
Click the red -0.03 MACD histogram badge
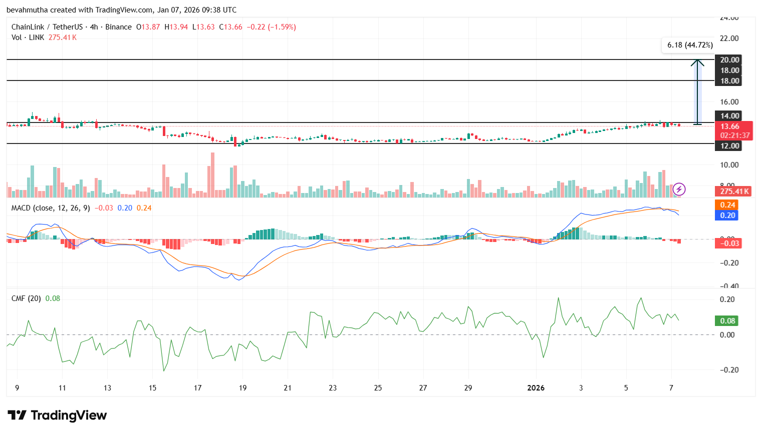pyautogui.click(x=727, y=242)
